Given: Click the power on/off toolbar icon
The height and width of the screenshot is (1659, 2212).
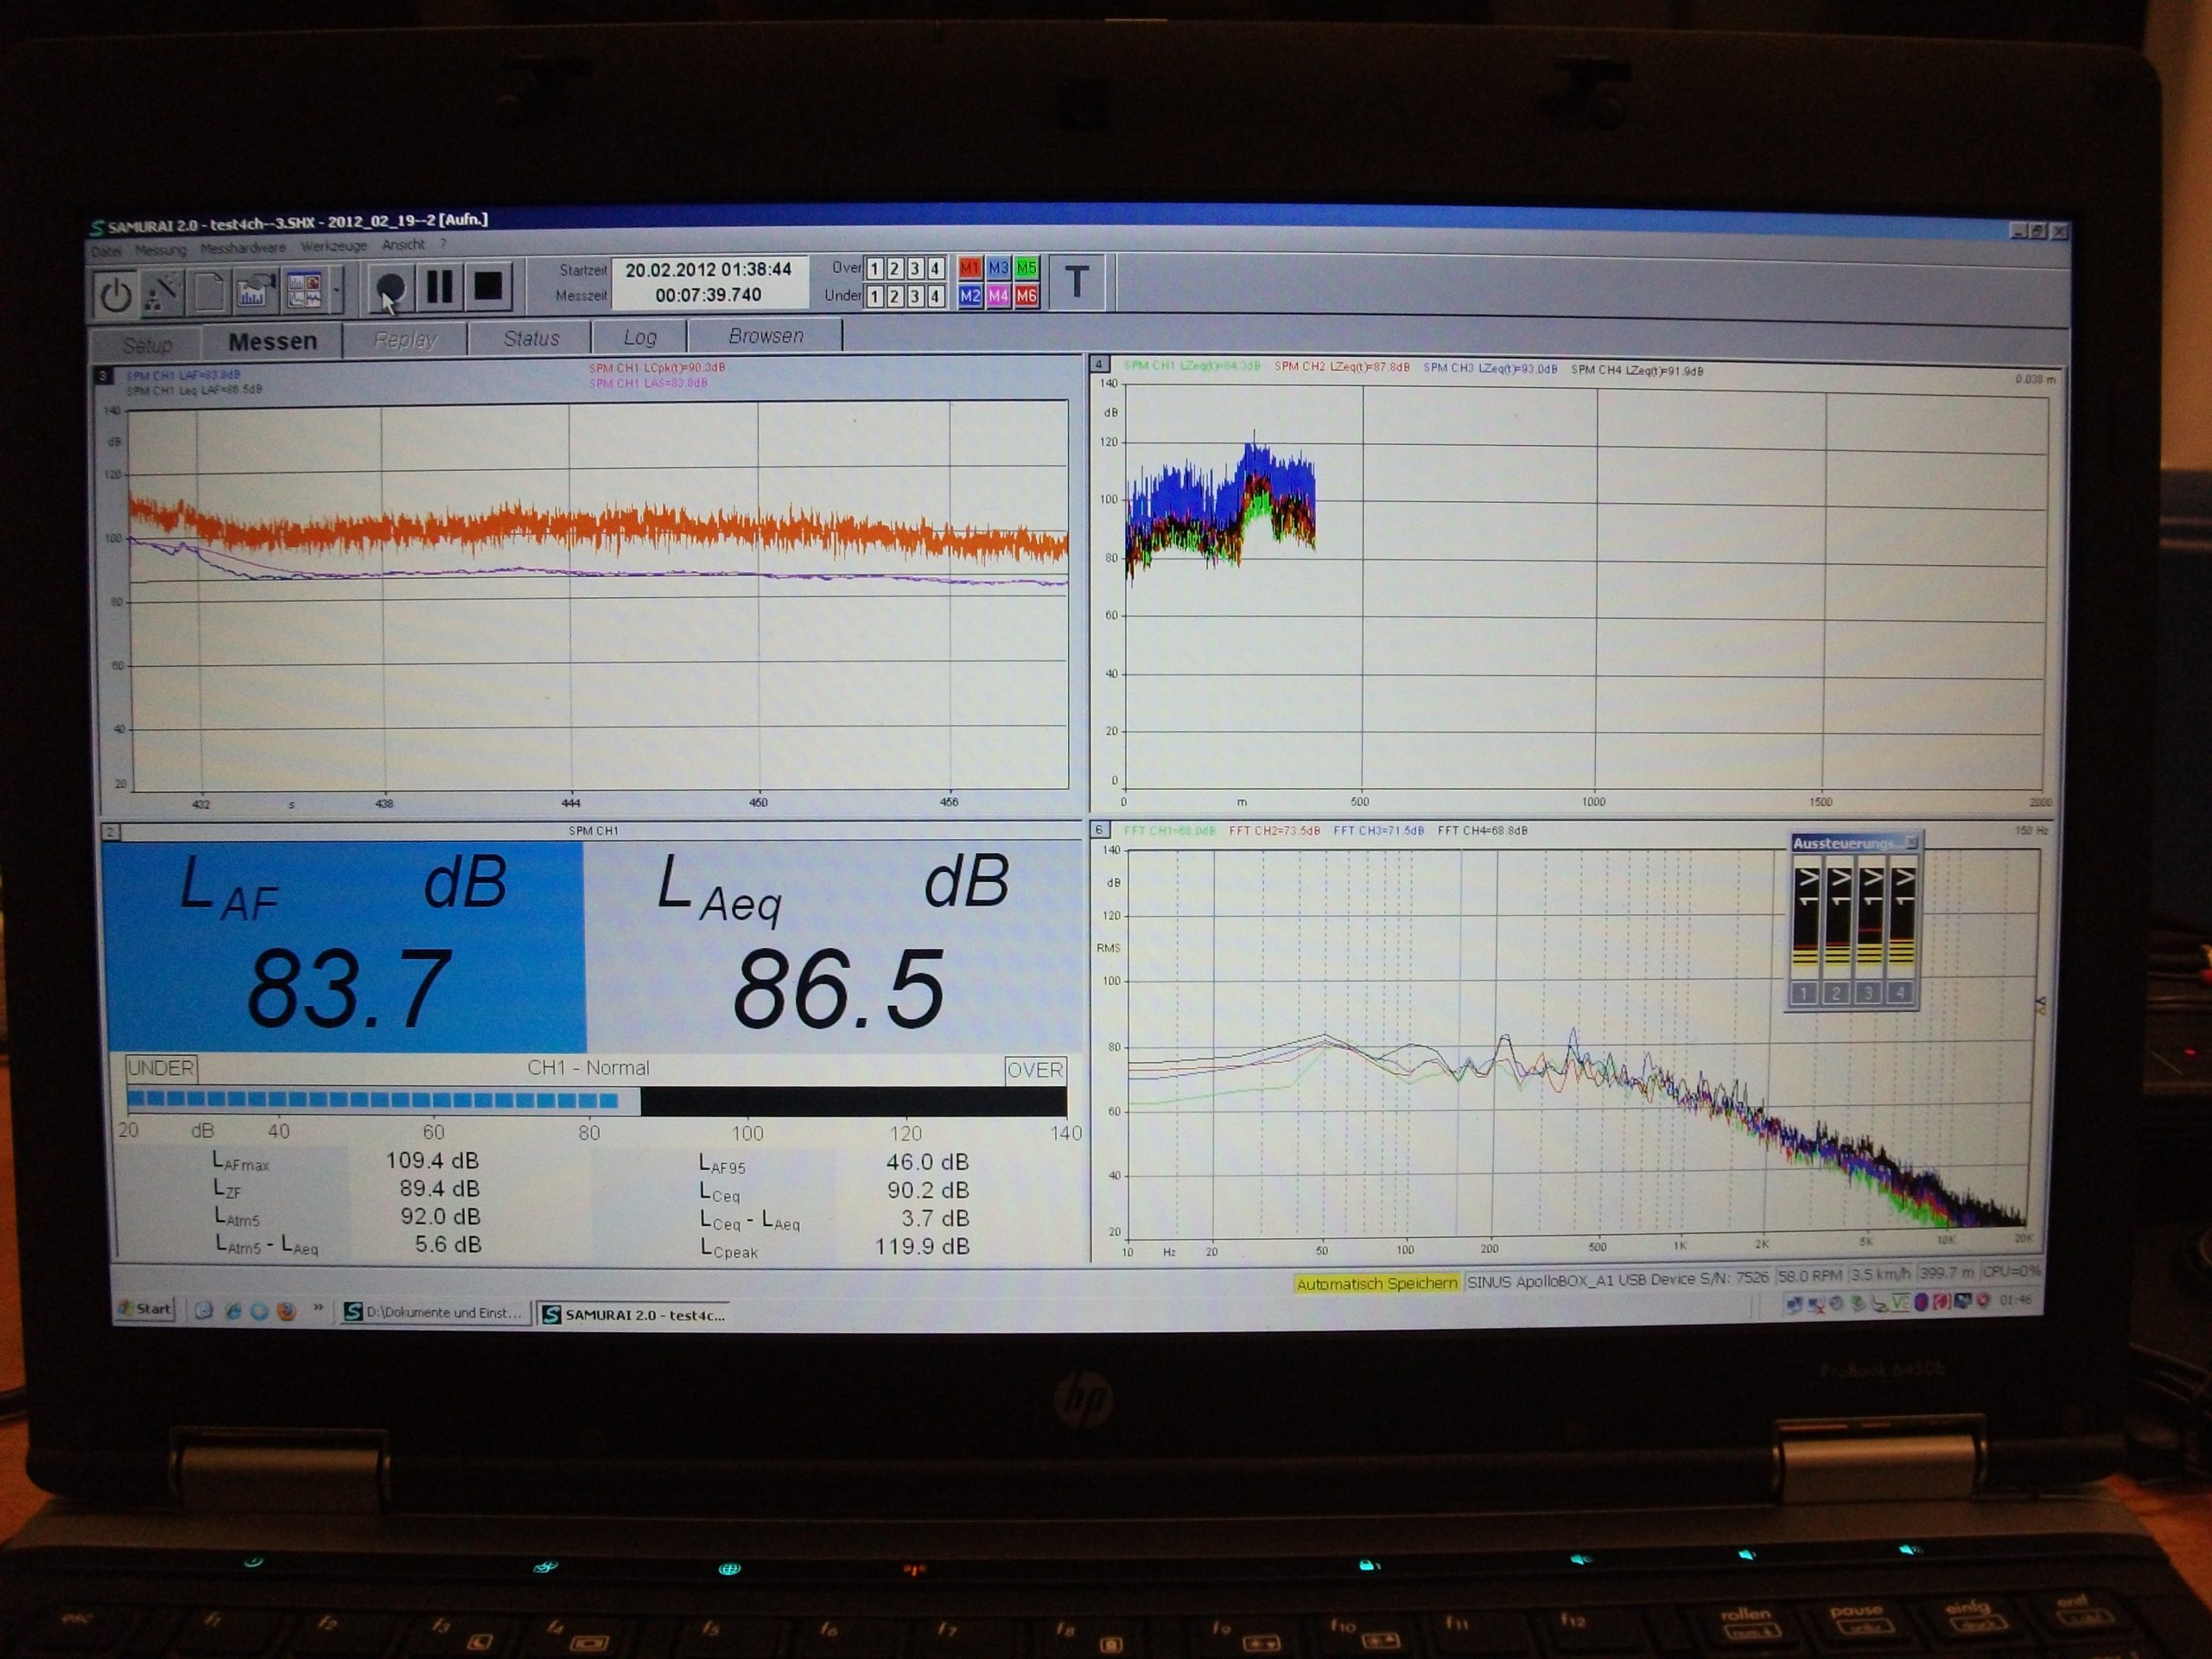Looking at the screenshot, I should (x=116, y=295).
